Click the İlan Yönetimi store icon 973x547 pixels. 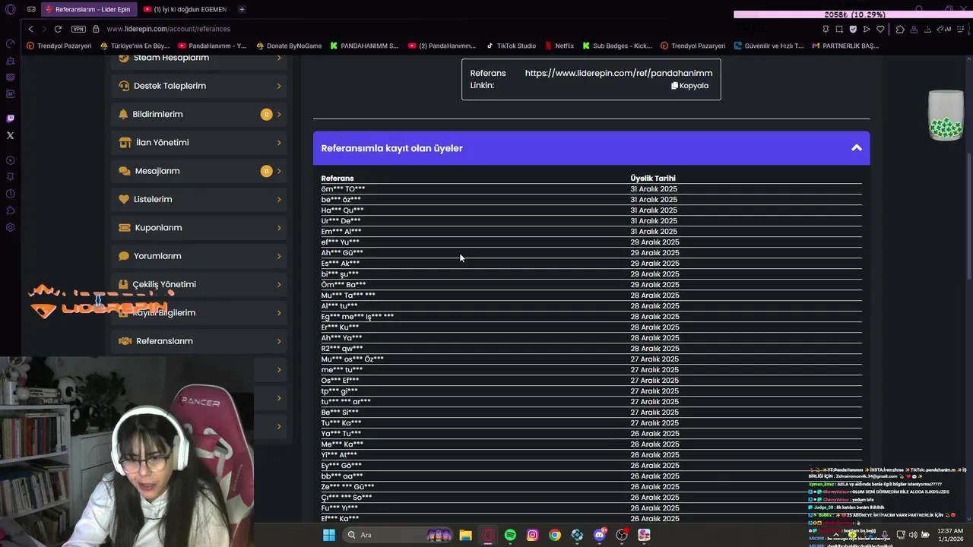[x=125, y=143]
